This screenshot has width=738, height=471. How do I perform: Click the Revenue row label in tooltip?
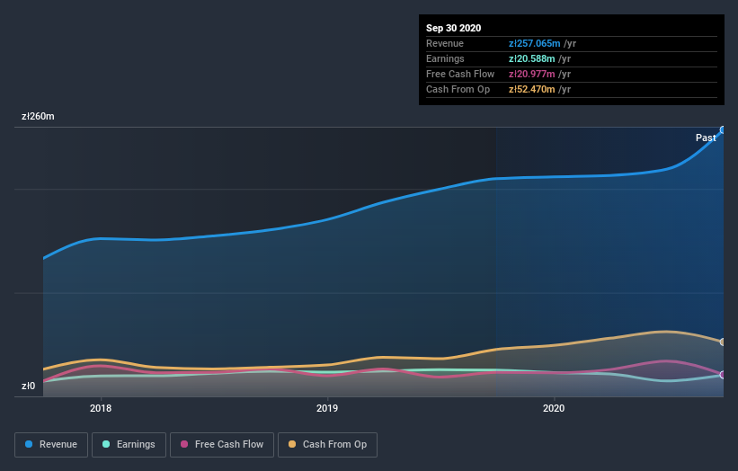pyautogui.click(x=445, y=43)
